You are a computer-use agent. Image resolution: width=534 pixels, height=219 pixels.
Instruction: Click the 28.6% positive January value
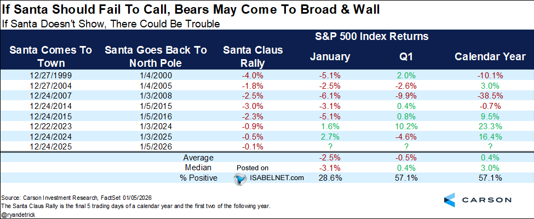tap(330, 178)
